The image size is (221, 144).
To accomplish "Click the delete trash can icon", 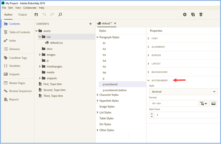I will click(x=201, y=14).
